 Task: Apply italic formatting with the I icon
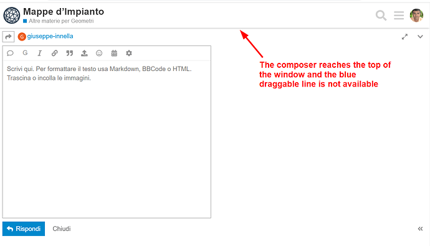click(x=39, y=53)
